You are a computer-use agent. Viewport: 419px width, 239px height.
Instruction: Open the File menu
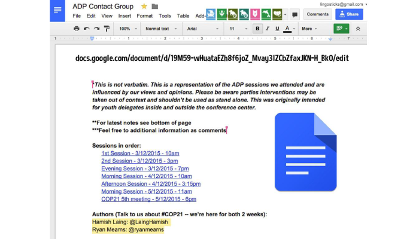tap(77, 16)
